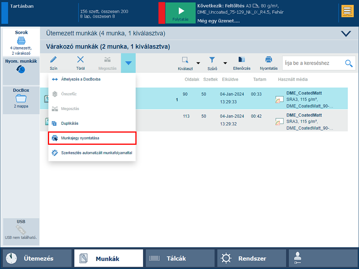Click the Szűrő filter funnel icon
Screen dimensions: 359x269
point(212,60)
